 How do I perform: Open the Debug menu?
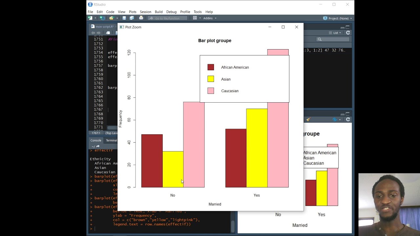click(x=171, y=12)
